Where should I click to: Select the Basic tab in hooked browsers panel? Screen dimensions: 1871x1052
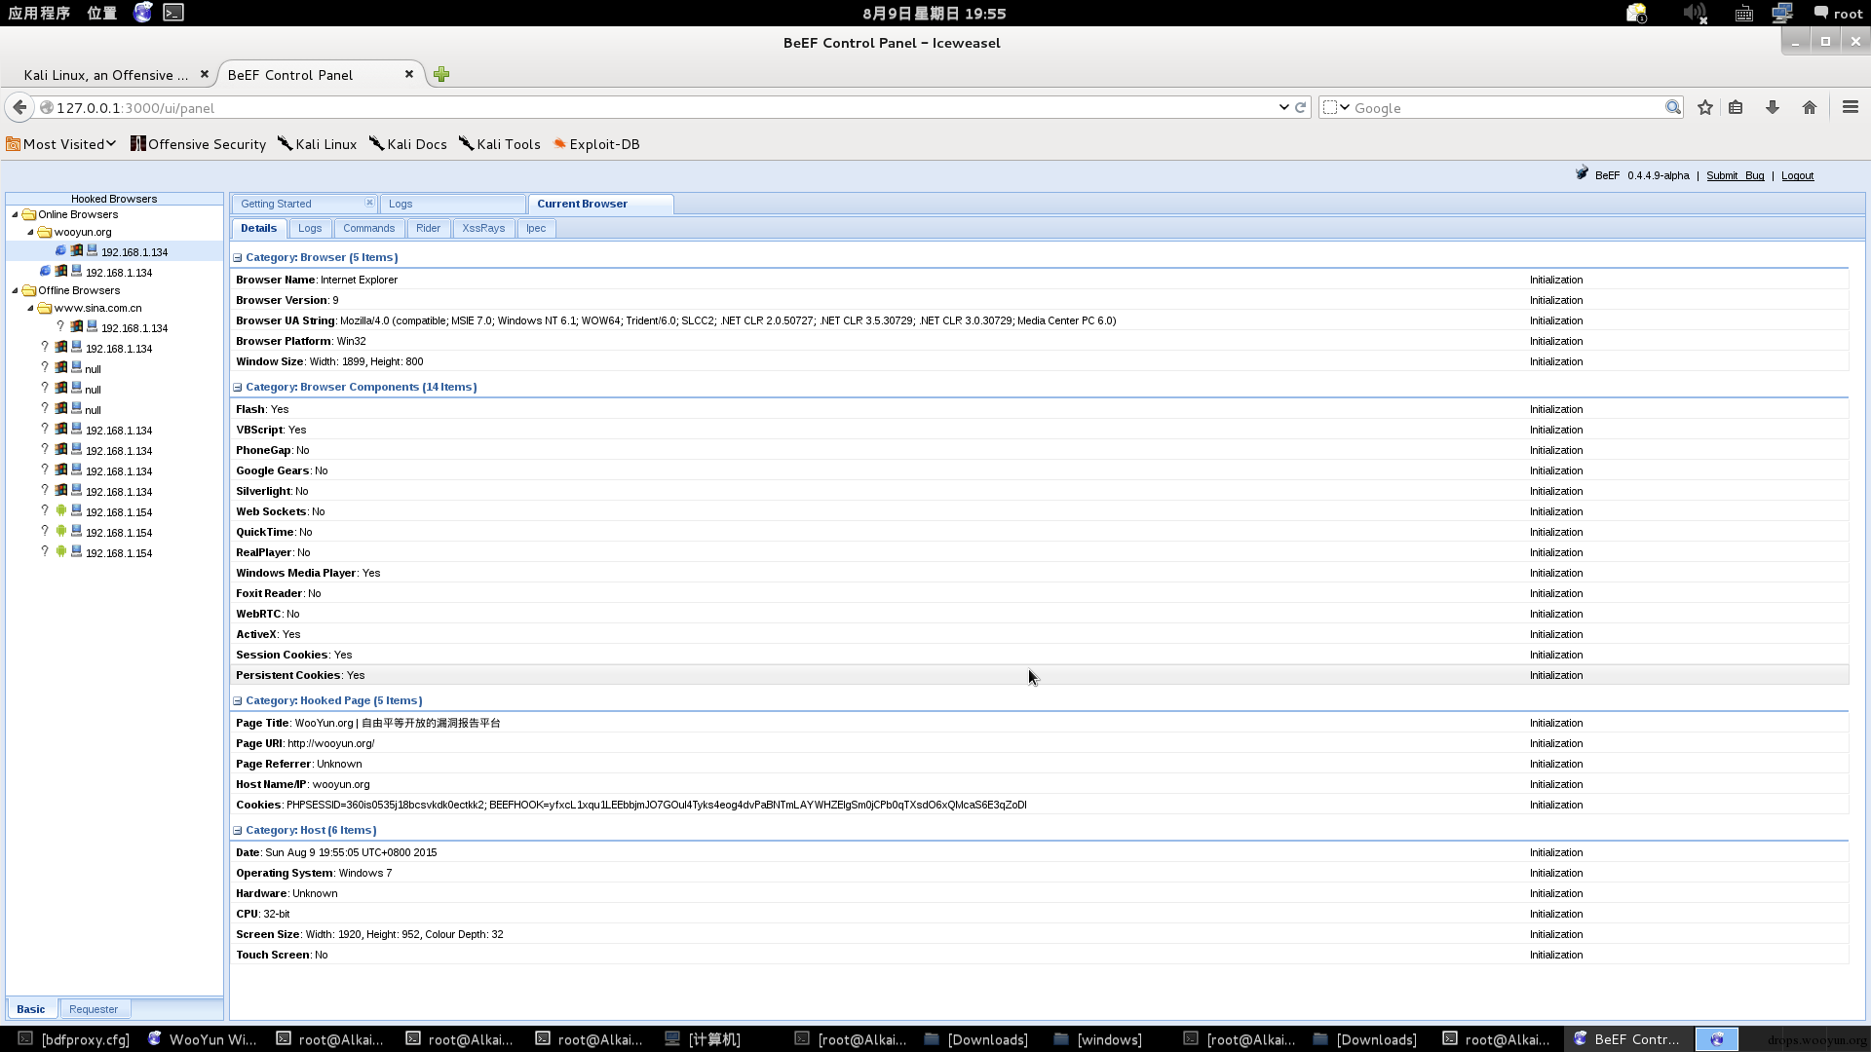tap(31, 1009)
